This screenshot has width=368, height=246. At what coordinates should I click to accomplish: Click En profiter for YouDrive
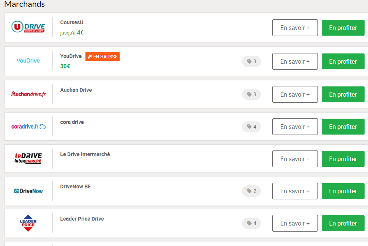point(343,61)
